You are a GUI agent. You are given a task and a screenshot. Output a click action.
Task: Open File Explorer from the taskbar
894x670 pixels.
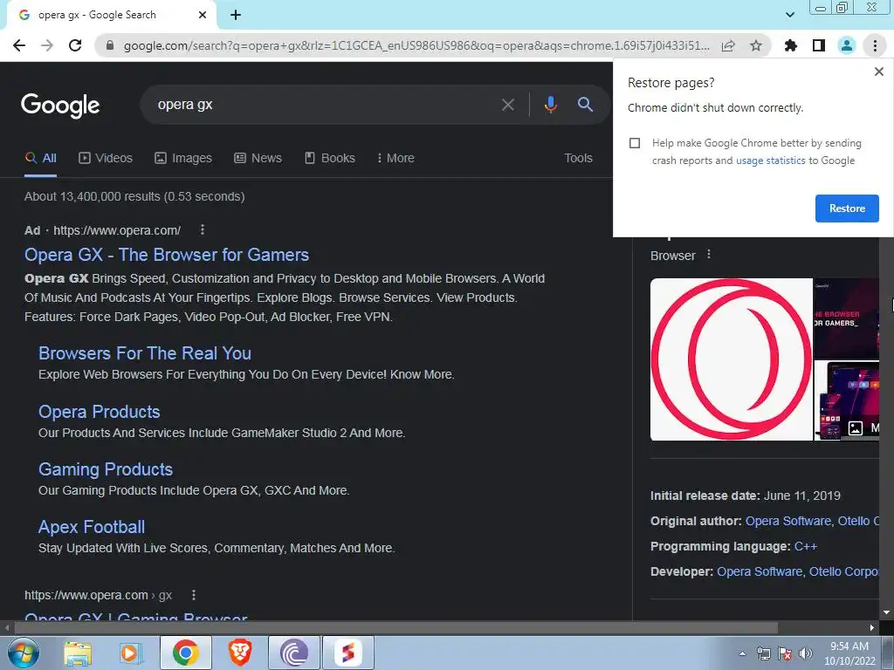pos(78,653)
